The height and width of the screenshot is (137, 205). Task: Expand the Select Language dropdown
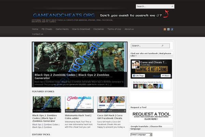[x=141, y=135]
